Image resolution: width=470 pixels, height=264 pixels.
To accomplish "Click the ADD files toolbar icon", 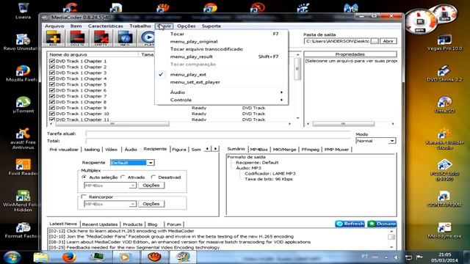I will [x=54, y=38].
